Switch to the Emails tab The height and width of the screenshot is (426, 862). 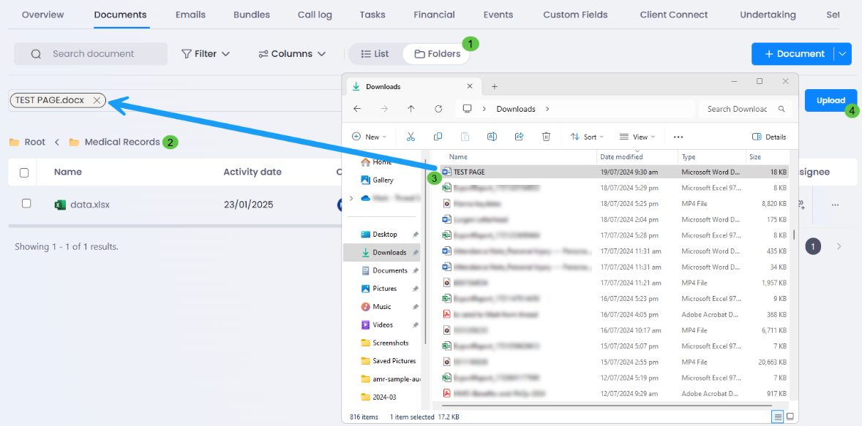pyautogui.click(x=190, y=15)
